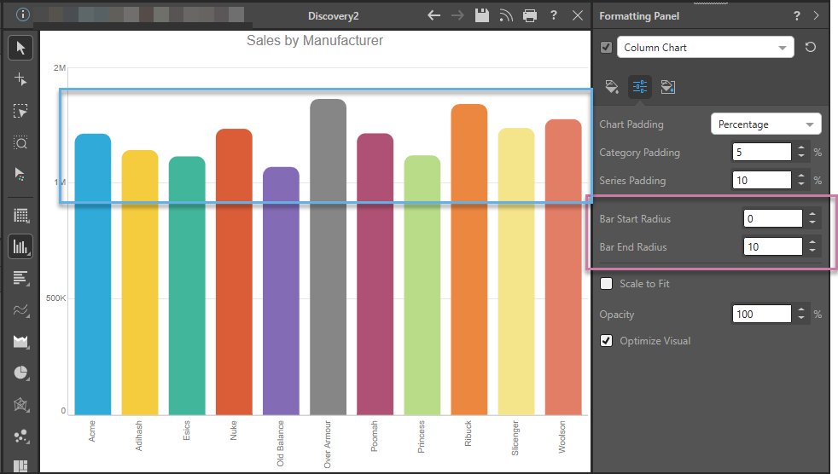The image size is (838, 474).
Task: Enable the Scale to Fit checkbox
Action: [x=607, y=284]
